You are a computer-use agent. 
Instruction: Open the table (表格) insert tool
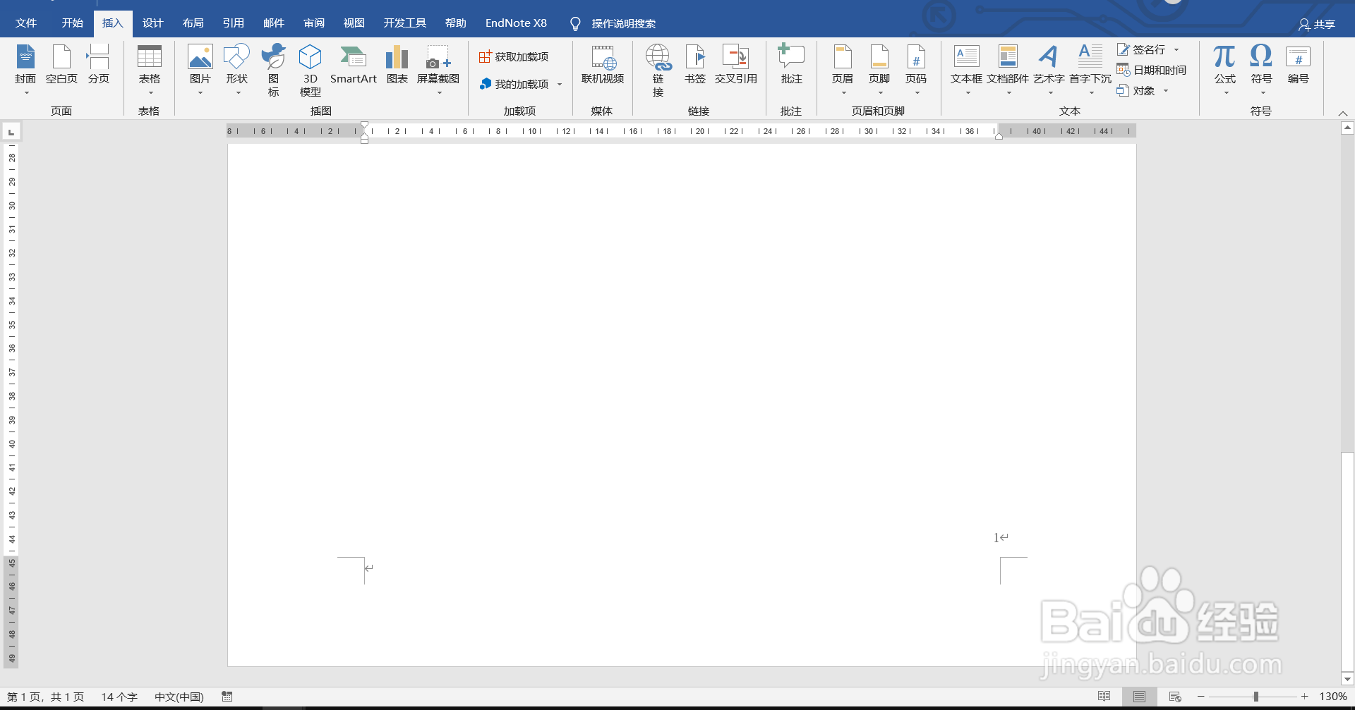click(149, 69)
